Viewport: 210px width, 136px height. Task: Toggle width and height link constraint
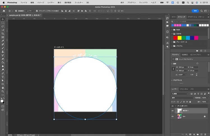(173, 69)
